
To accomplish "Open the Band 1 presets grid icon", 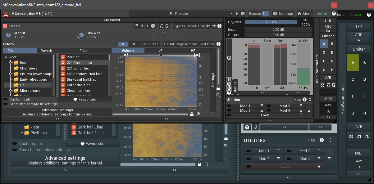I will [x=136, y=26].
